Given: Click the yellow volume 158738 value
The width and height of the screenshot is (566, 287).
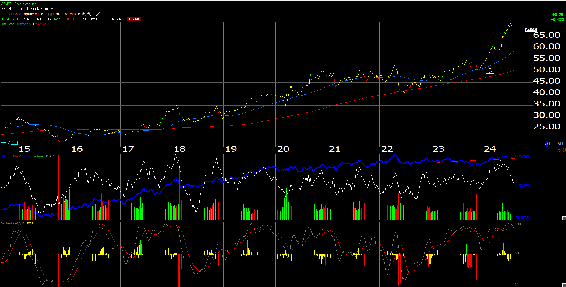Looking at the screenshot, I should coord(82,19).
